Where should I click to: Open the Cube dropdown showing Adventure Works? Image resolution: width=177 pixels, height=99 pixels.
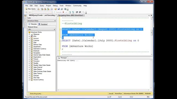(x=41, y=21)
